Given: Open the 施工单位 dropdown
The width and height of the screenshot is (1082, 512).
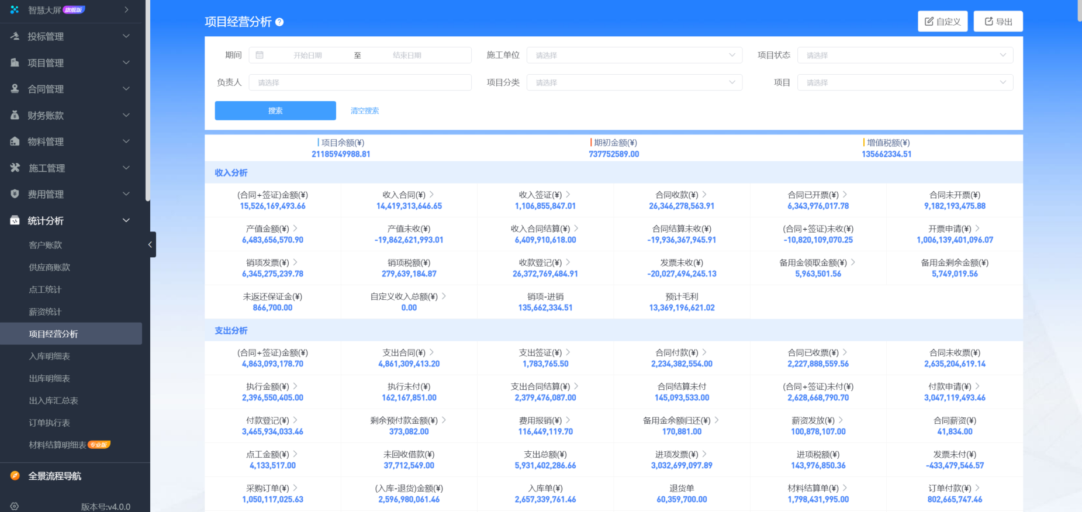Looking at the screenshot, I should coord(634,55).
